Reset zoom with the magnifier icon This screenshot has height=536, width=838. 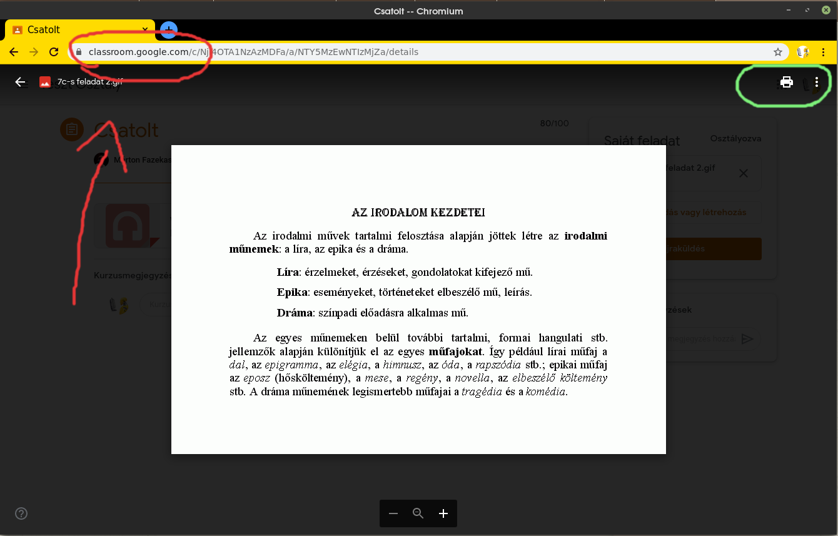[x=418, y=513]
